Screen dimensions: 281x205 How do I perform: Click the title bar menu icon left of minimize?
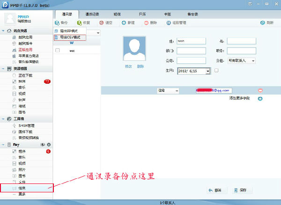pyautogui.click(x=250, y=4)
